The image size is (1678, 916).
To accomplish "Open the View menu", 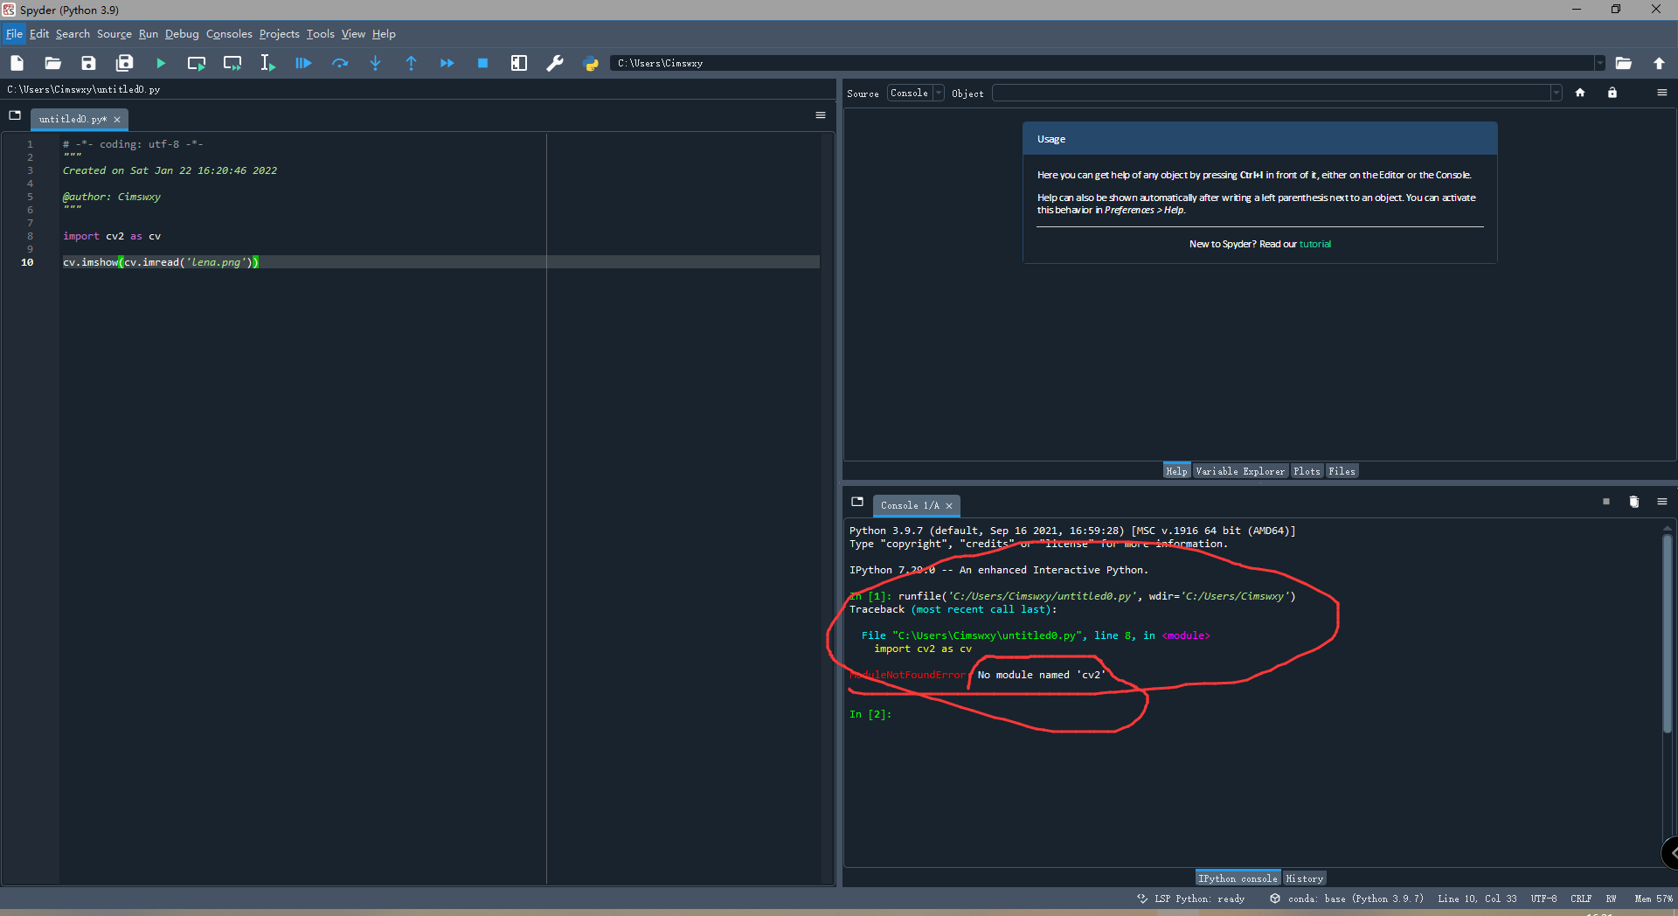I will 353,34.
